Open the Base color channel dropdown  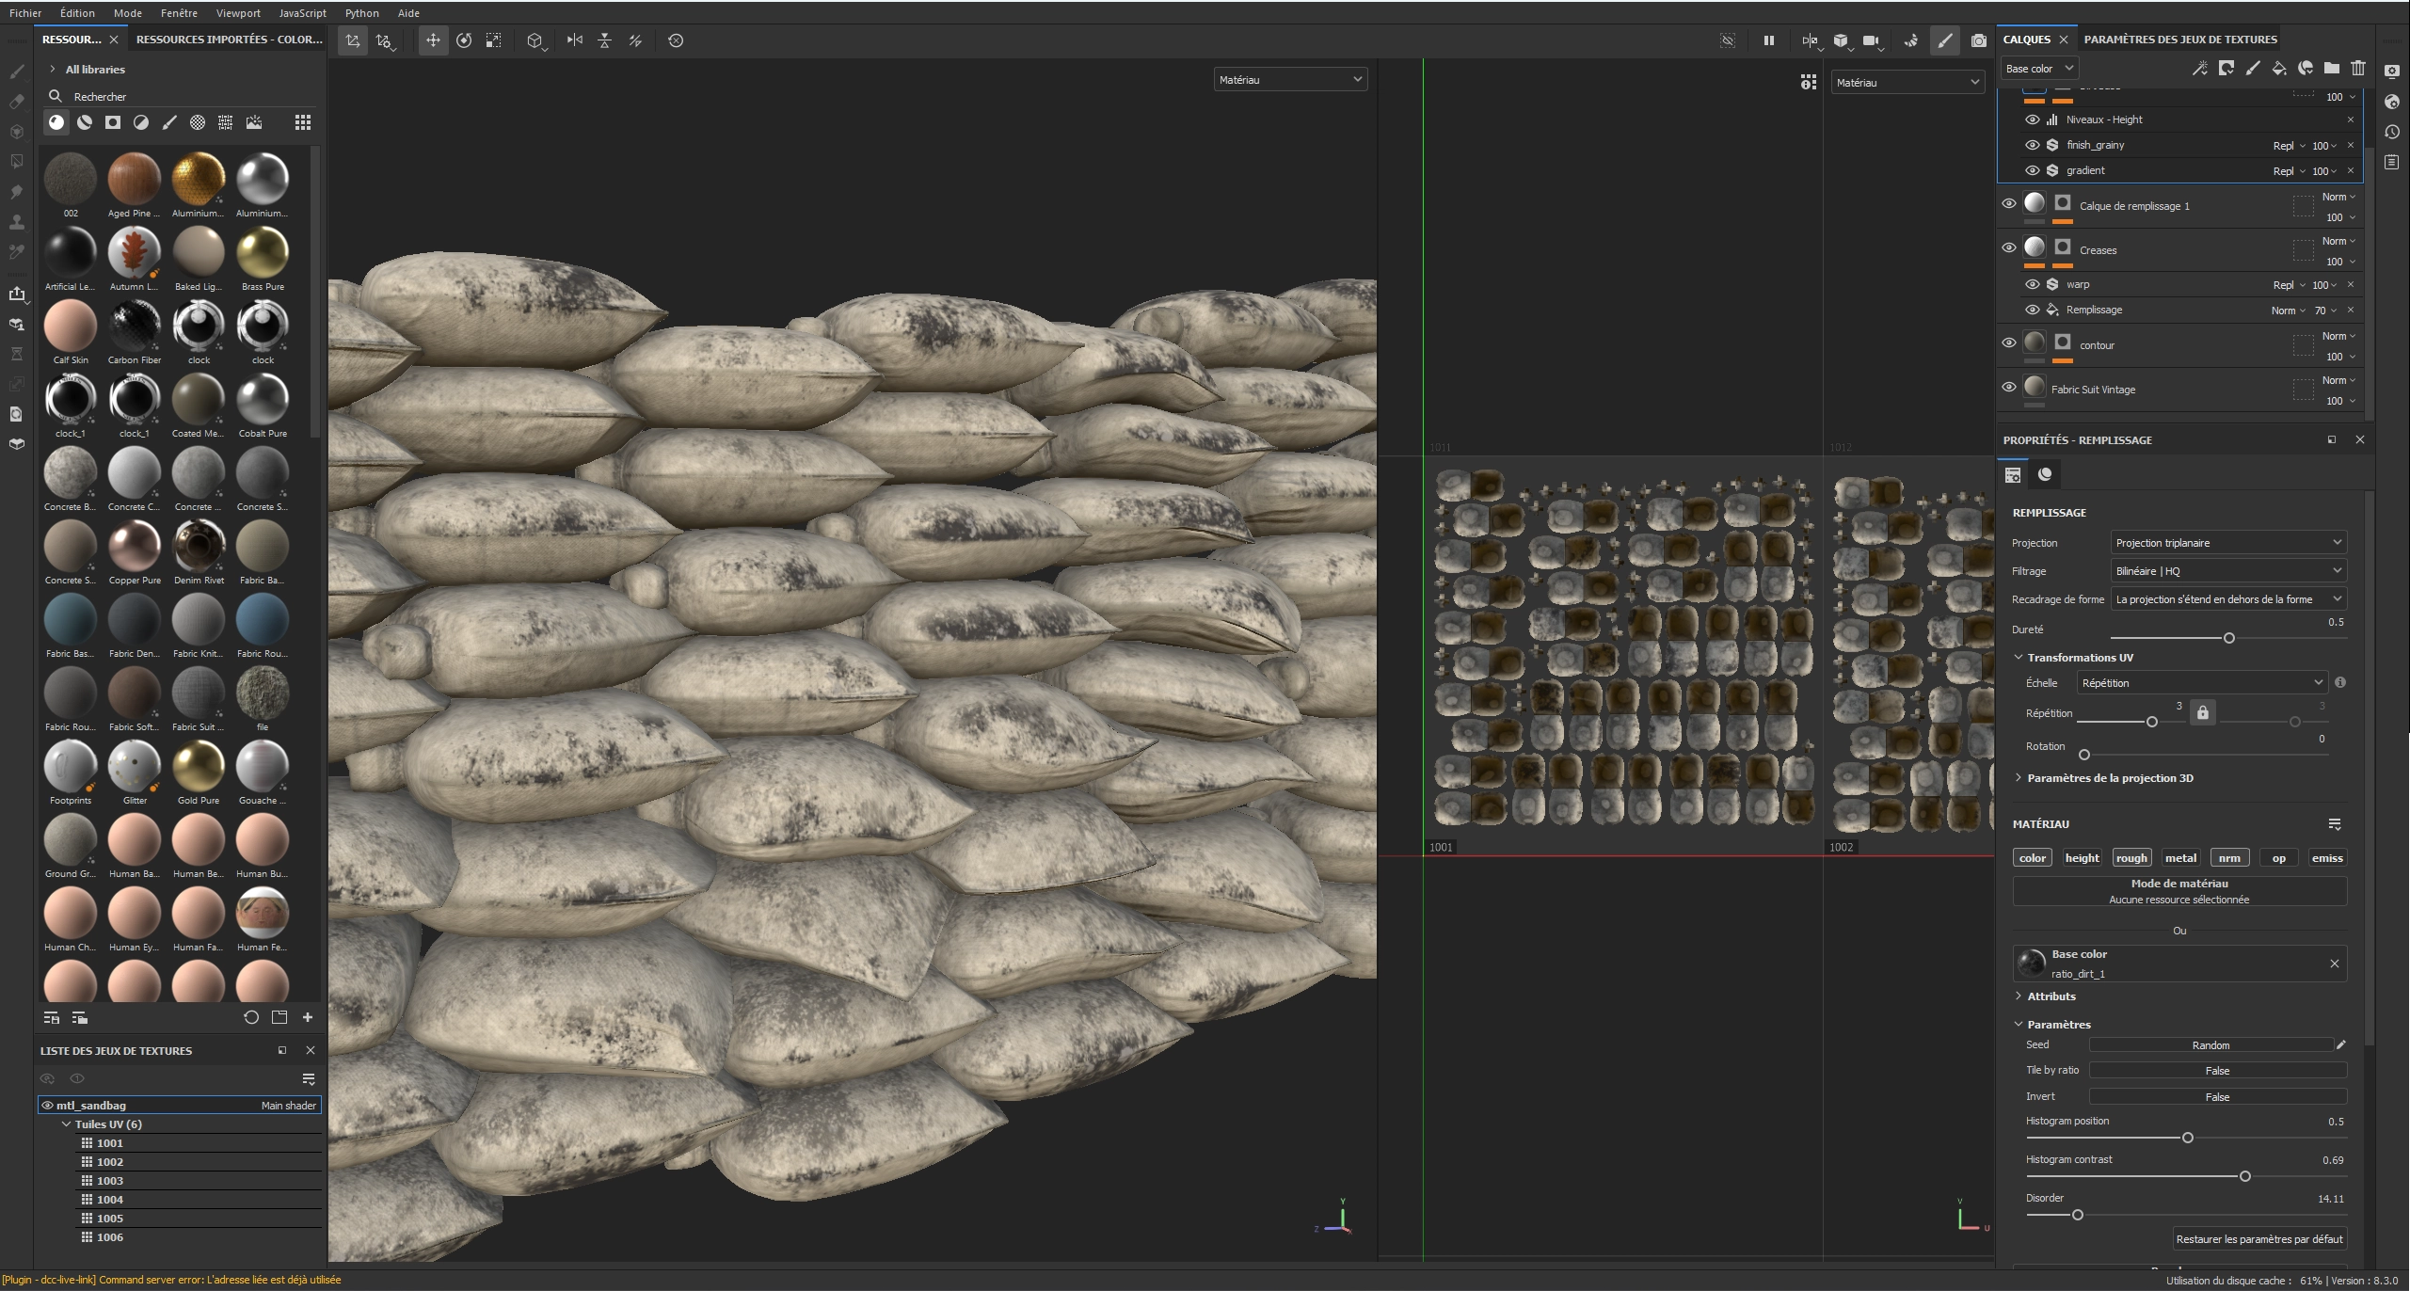click(2038, 68)
